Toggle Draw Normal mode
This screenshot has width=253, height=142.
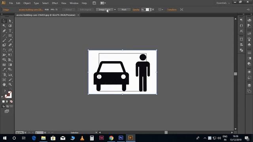pyautogui.click(x=4, y=106)
